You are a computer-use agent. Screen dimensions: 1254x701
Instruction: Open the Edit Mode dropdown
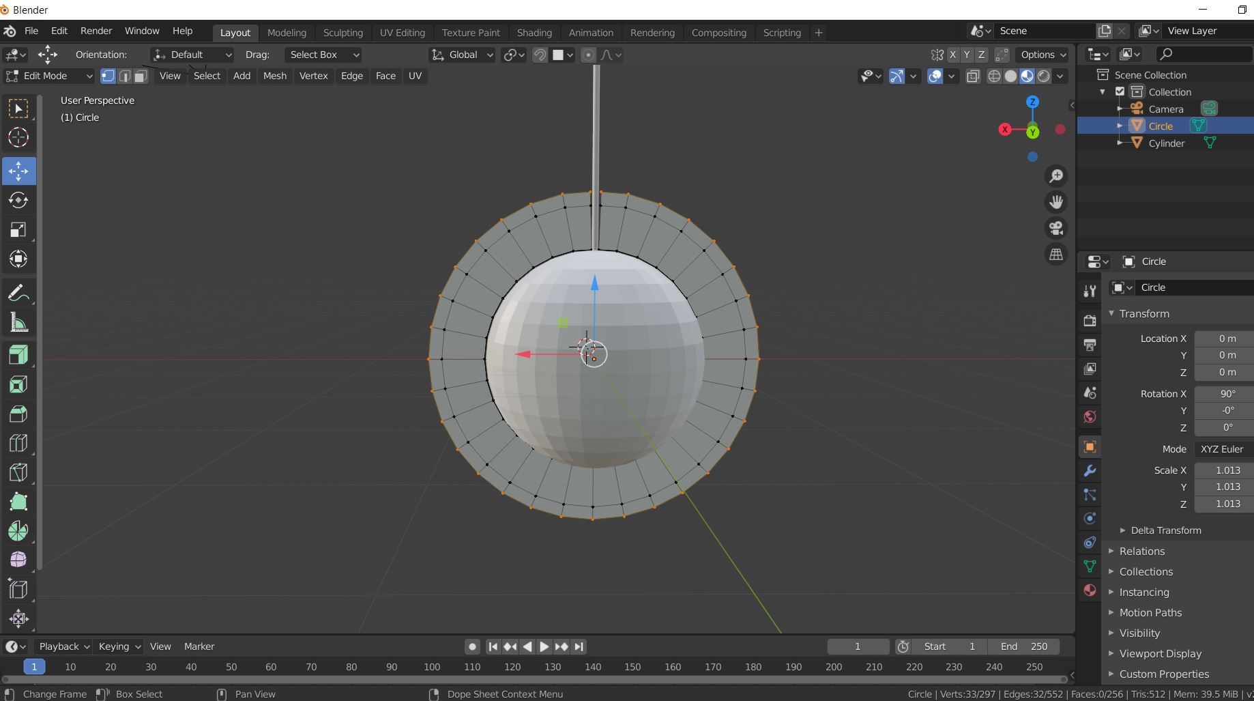(x=48, y=76)
